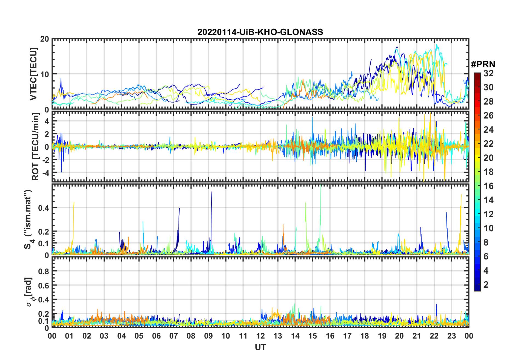Click the 09 hour label on UT axis
Image resolution: width=521 pixels, height=364 pixels.
(x=208, y=336)
